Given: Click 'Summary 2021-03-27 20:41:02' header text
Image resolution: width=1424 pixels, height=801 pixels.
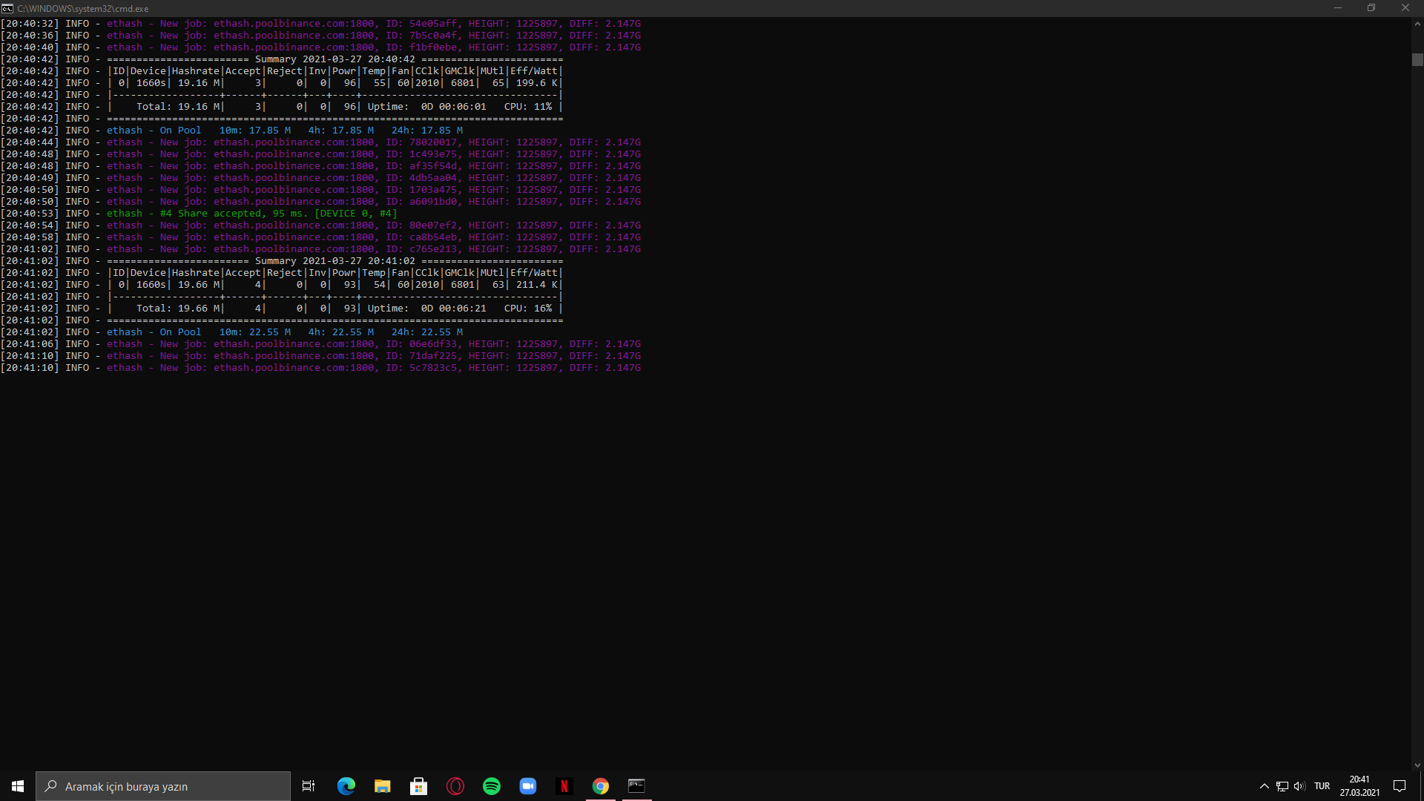Looking at the screenshot, I should click(335, 261).
